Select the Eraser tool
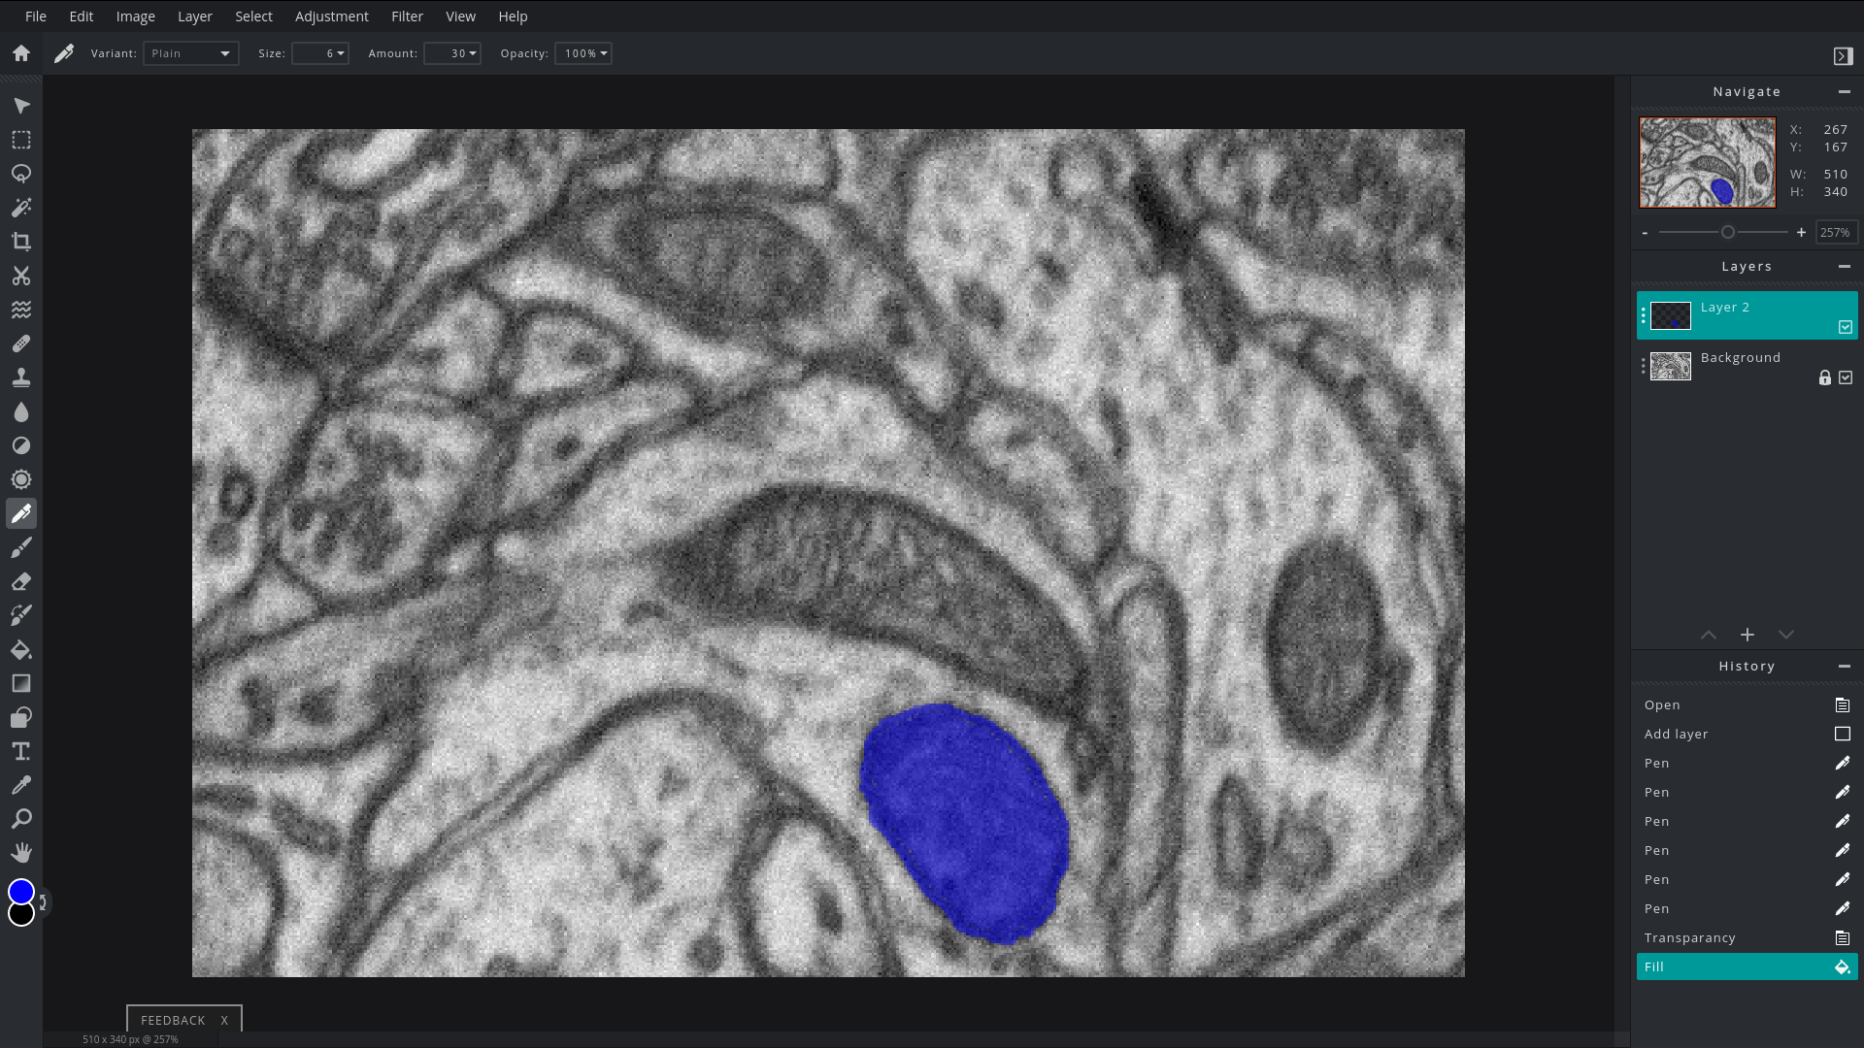 [x=21, y=581]
